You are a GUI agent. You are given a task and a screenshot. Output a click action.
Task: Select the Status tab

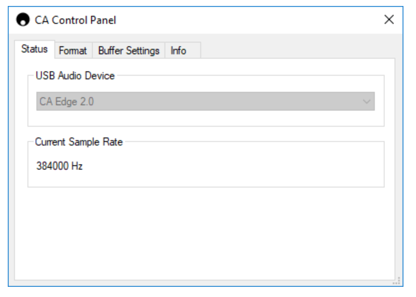click(x=35, y=49)
